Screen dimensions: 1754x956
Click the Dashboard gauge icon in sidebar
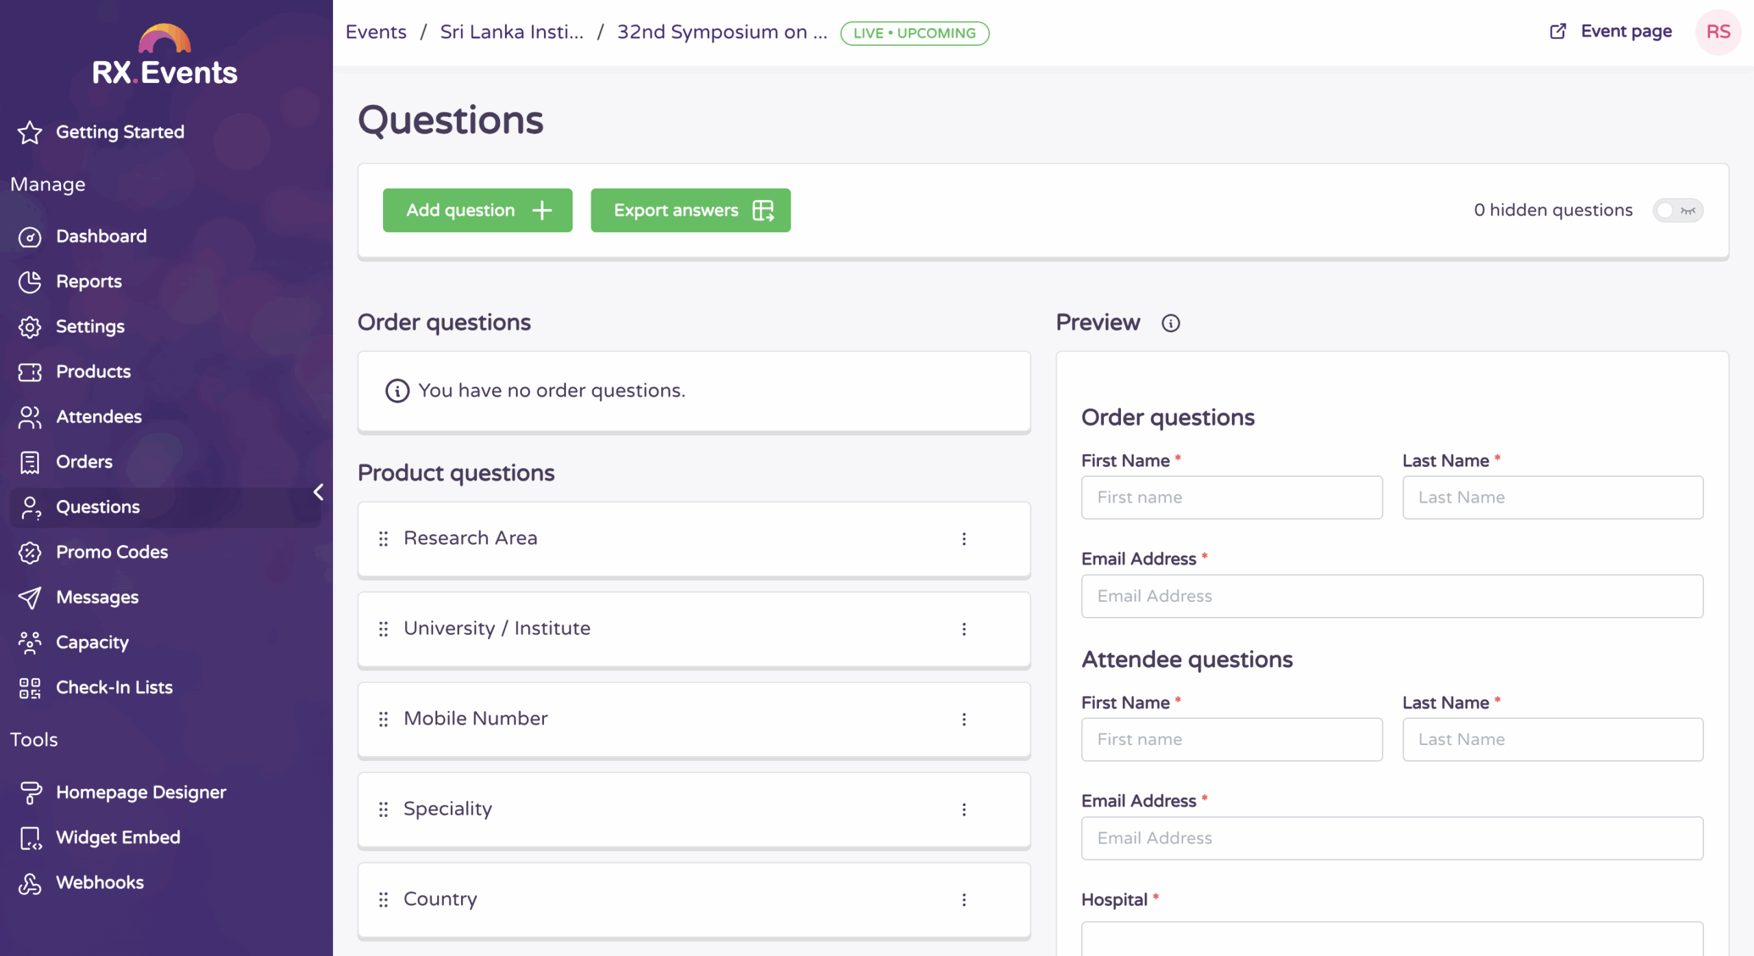[29, 237]
